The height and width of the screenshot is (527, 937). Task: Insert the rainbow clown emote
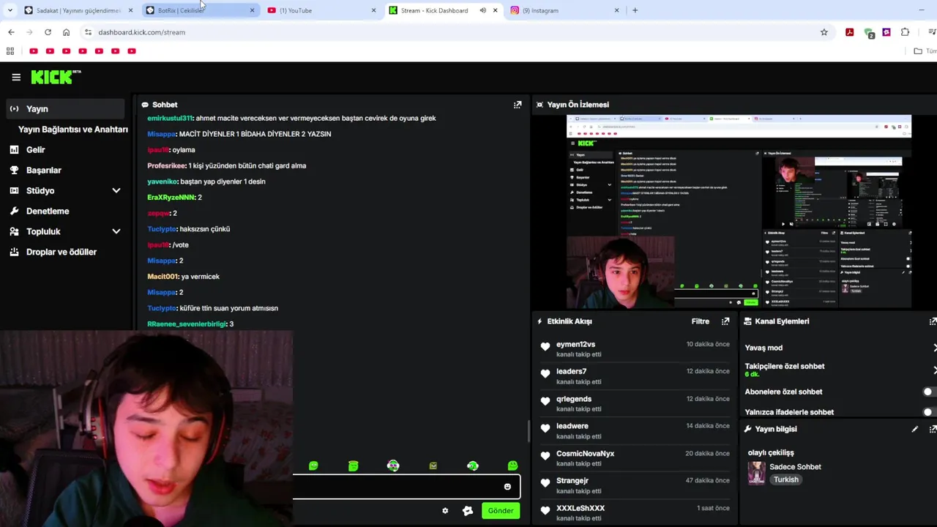coord(393,466)
